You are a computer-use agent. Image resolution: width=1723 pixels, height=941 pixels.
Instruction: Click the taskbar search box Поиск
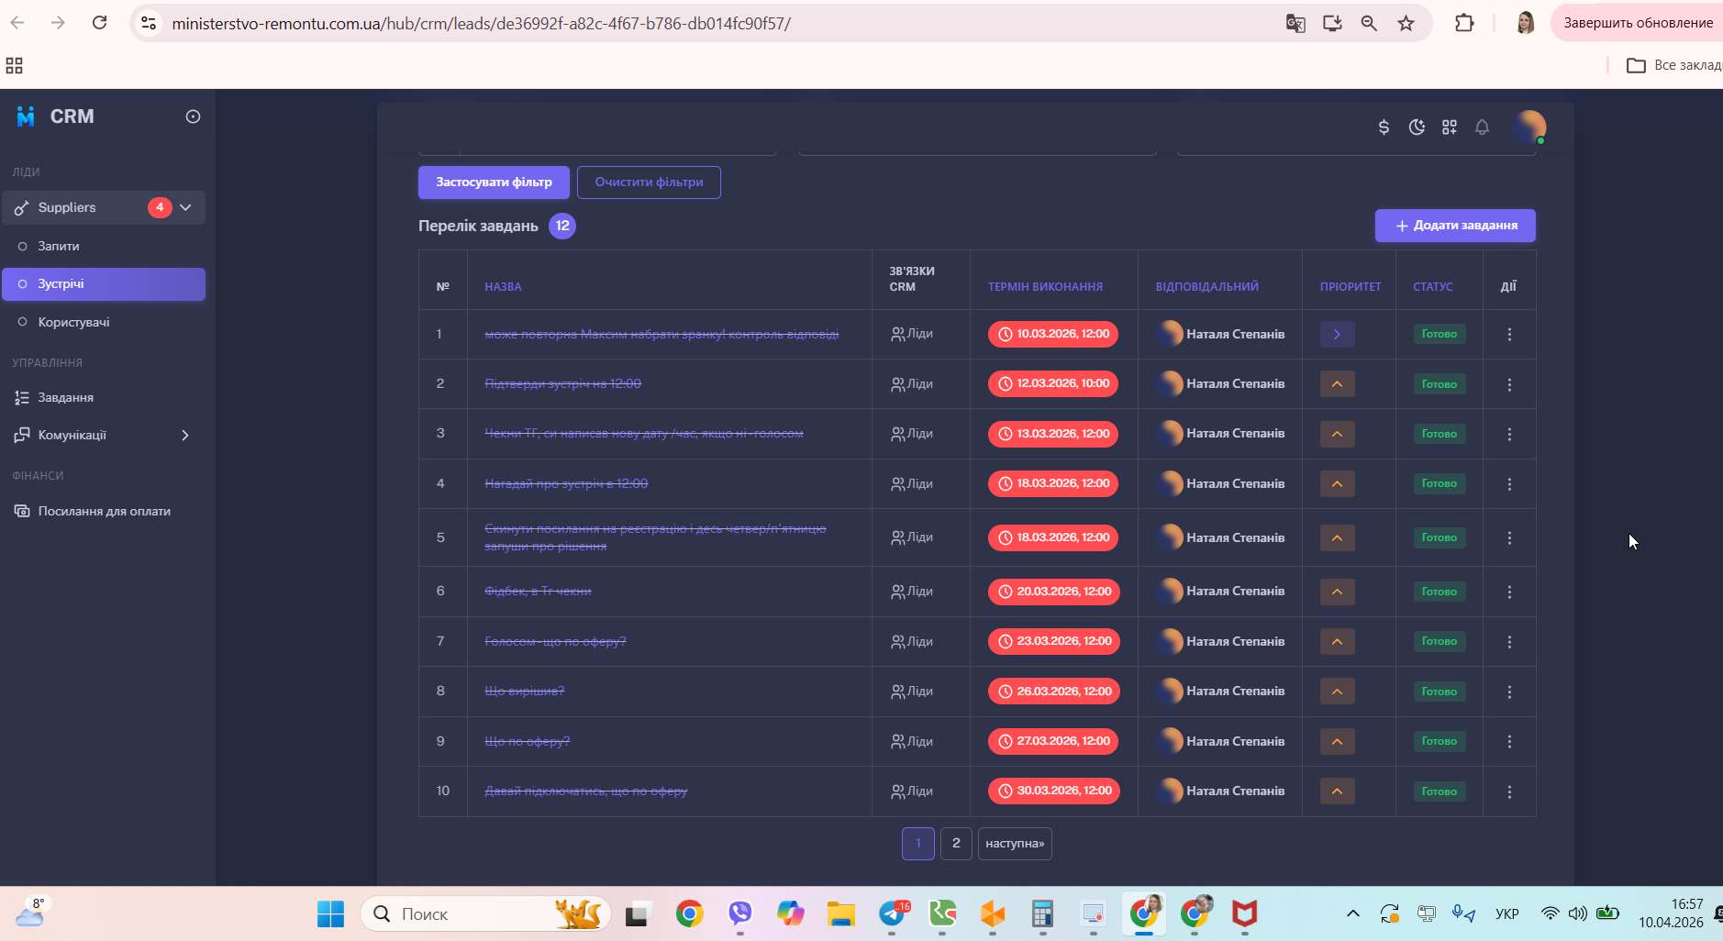coord(486,914)
